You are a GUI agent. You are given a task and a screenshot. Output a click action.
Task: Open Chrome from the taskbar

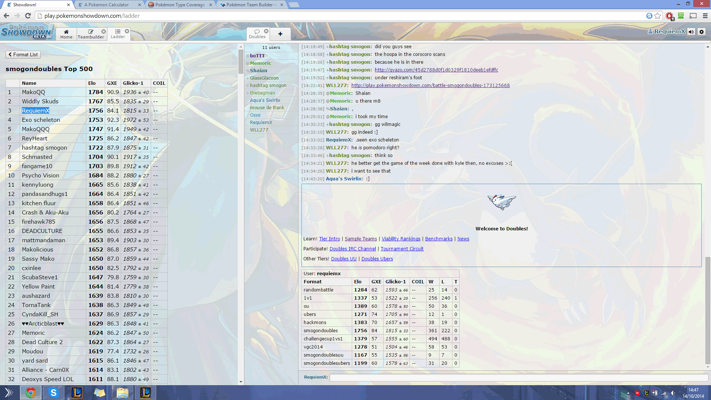click(x=31, y=393)
